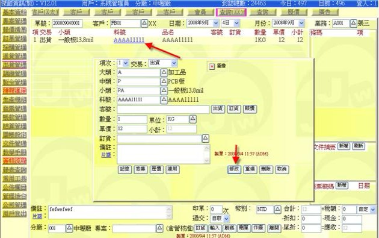
Task: Open 專案管理 in left sidebar
Action: pos(14,21)
